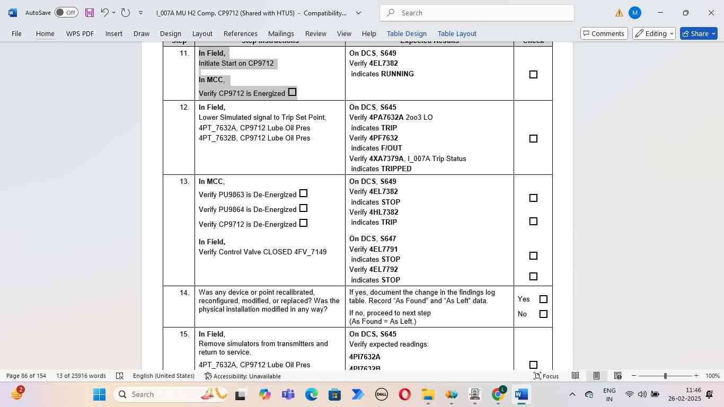The image size is (724, 407).
Task: Click the 100% zoom level
Action: 712,376
